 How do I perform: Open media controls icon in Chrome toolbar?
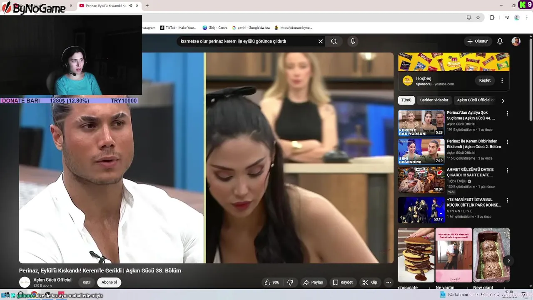507,17
